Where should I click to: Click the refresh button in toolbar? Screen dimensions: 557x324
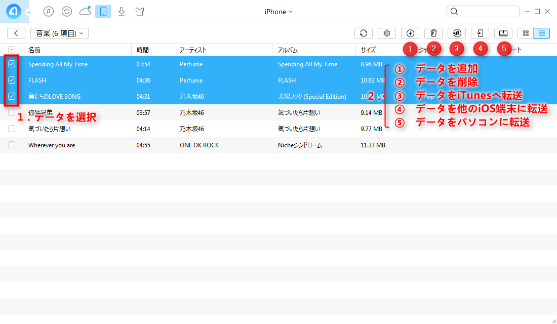click(x=364, y=33)
